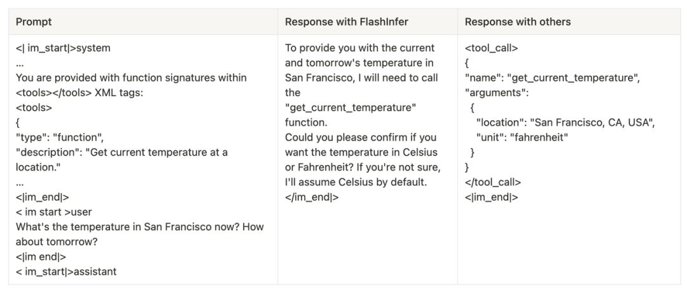Viewport: 687px width, 293px height.
Task: Click the "To provide you with the current" text
Action: [359, 48]
